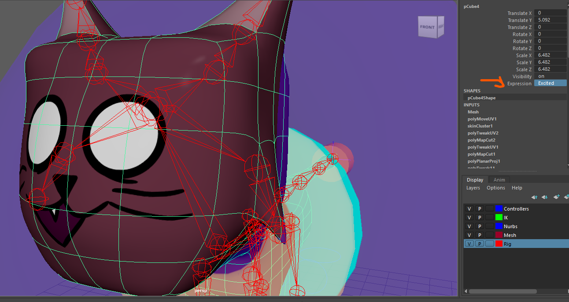Click the Scale Z value 6.482

tap(551, 69)
